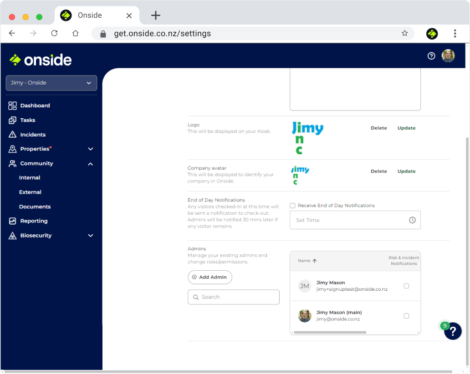The width and height of the screenshot is (470, 374).
Task: Collapse the Community section
Action: click(90, 163)
